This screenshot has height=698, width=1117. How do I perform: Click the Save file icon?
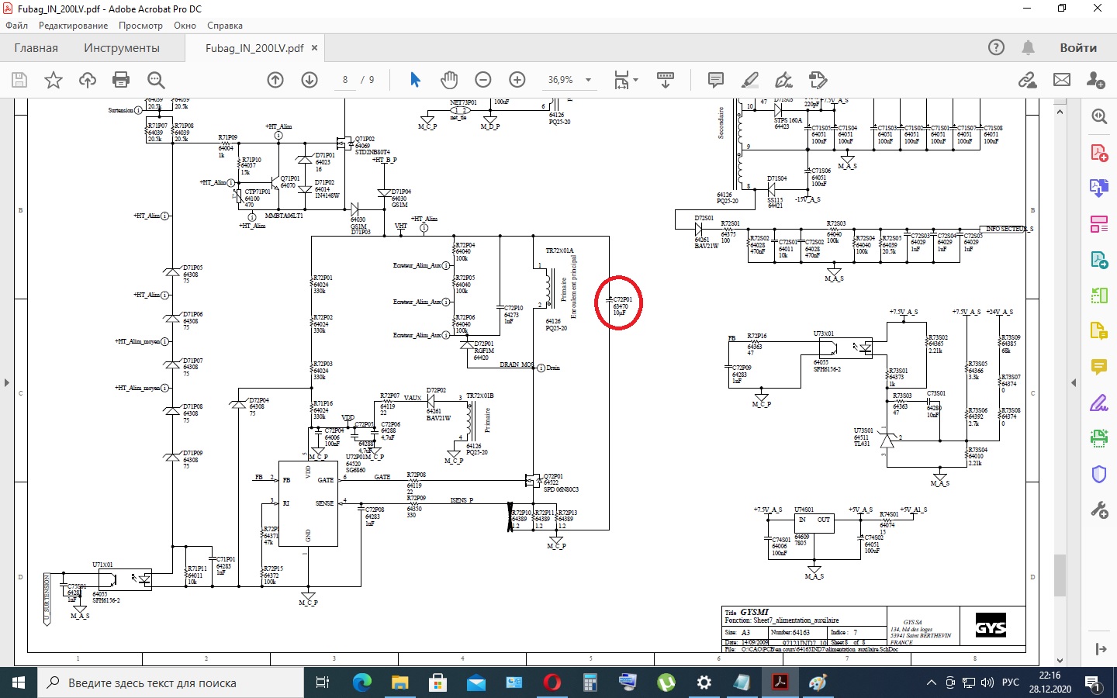19,80
